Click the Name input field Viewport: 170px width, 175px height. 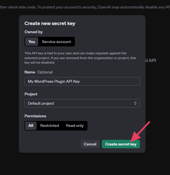(x=82, y=81)
